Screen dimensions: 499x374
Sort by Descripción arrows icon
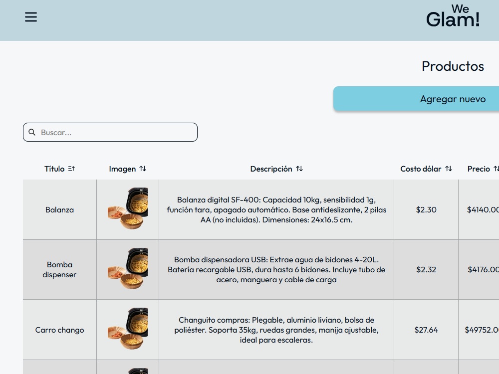pos(299,169)
